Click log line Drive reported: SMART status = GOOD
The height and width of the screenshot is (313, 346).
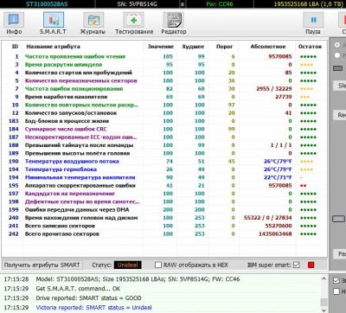[88, 298]
